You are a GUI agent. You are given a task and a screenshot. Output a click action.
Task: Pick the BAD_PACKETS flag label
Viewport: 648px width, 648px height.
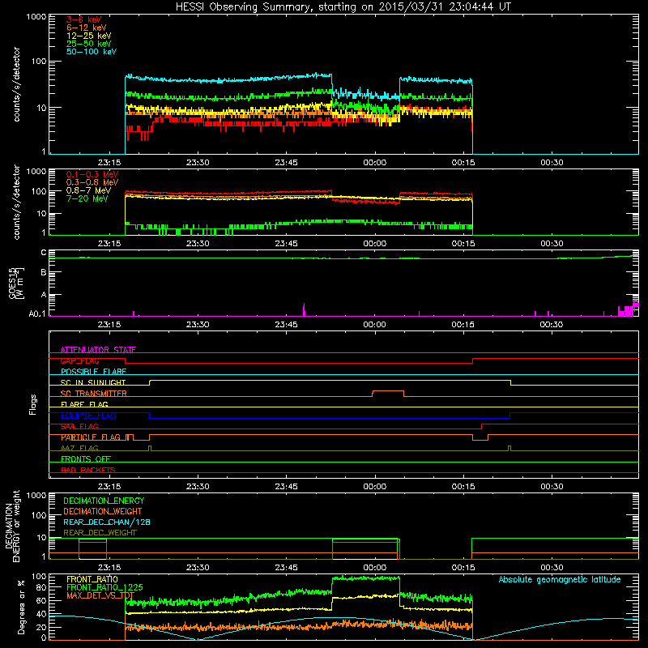click(88, 470)
